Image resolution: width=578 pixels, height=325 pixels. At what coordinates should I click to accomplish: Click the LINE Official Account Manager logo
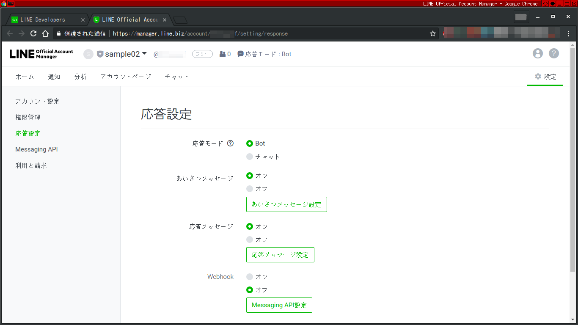point(41,54)
